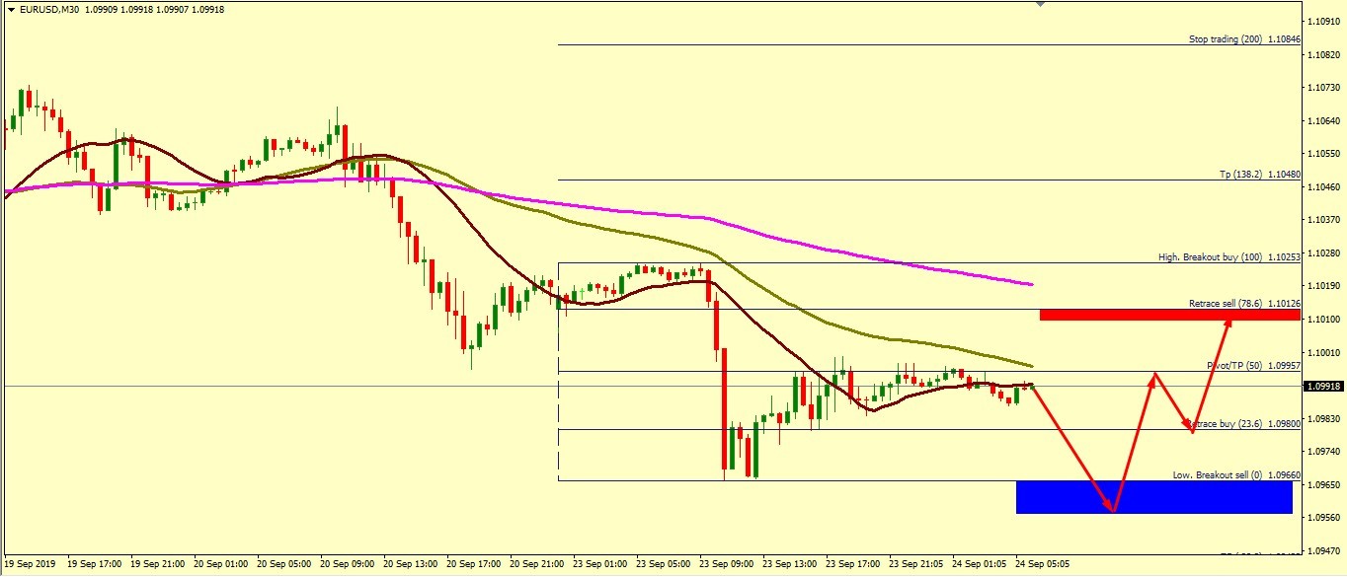Click the red arrowhead at Pivot/TP level
Screen dimensions: 1347x577
point(1153,376)
